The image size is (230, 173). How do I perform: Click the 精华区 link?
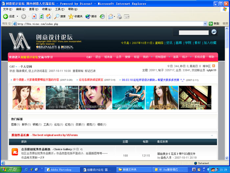click(207, 66)
